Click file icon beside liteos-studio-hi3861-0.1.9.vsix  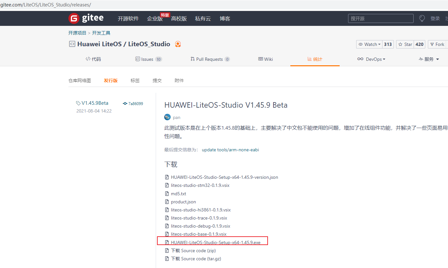(x=167, y=210)
